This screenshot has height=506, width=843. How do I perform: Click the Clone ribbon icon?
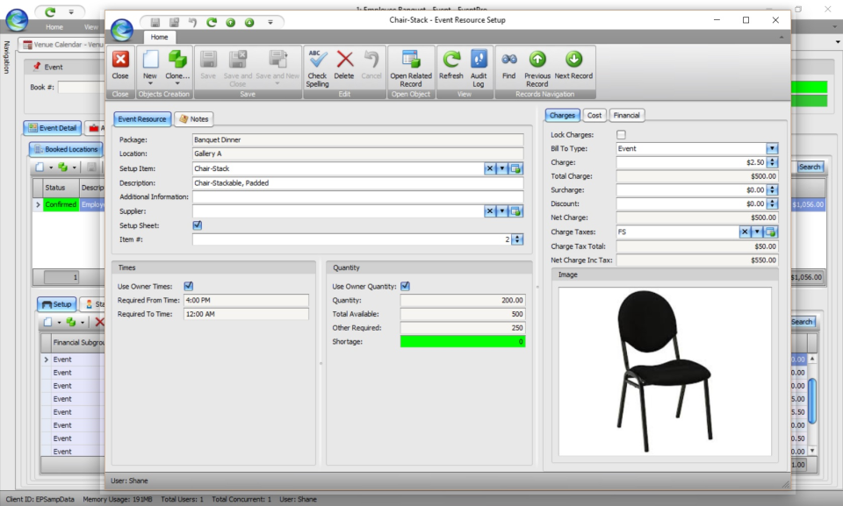pyautogui.click(x=177, y=61)
